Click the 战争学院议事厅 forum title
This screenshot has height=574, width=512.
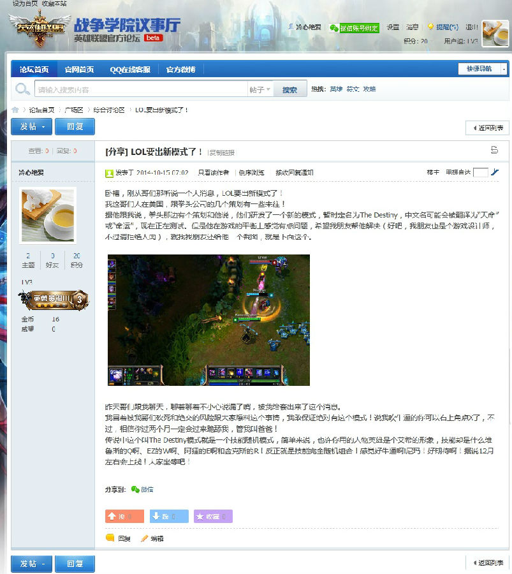(127, 25)
